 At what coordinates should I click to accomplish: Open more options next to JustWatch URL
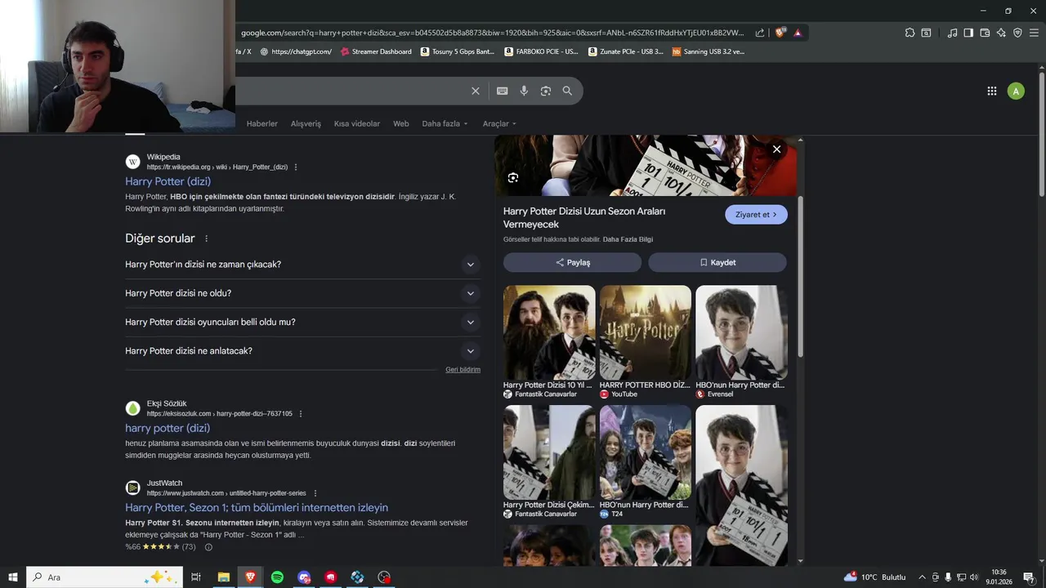tap(315, 493)
